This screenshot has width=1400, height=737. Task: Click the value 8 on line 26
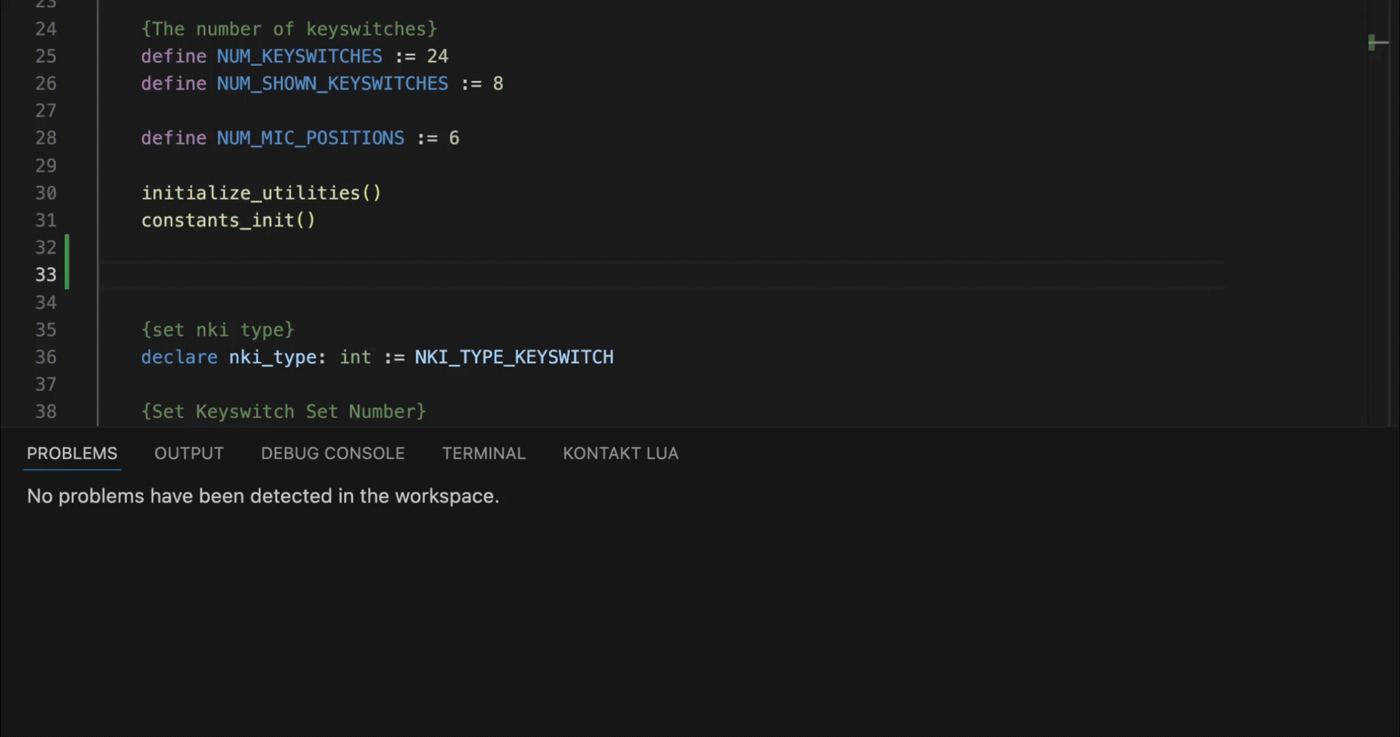click(x=498, y=84)
